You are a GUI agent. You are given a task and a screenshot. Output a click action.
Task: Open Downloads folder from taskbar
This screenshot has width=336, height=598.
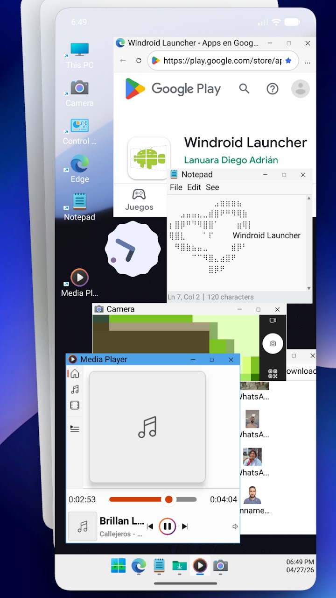179,566
